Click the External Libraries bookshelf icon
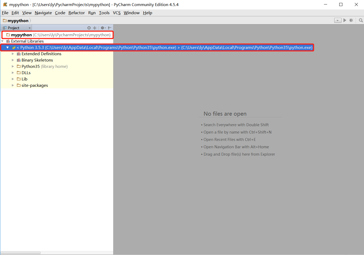The image size is (364, 255). pos(8,41)
